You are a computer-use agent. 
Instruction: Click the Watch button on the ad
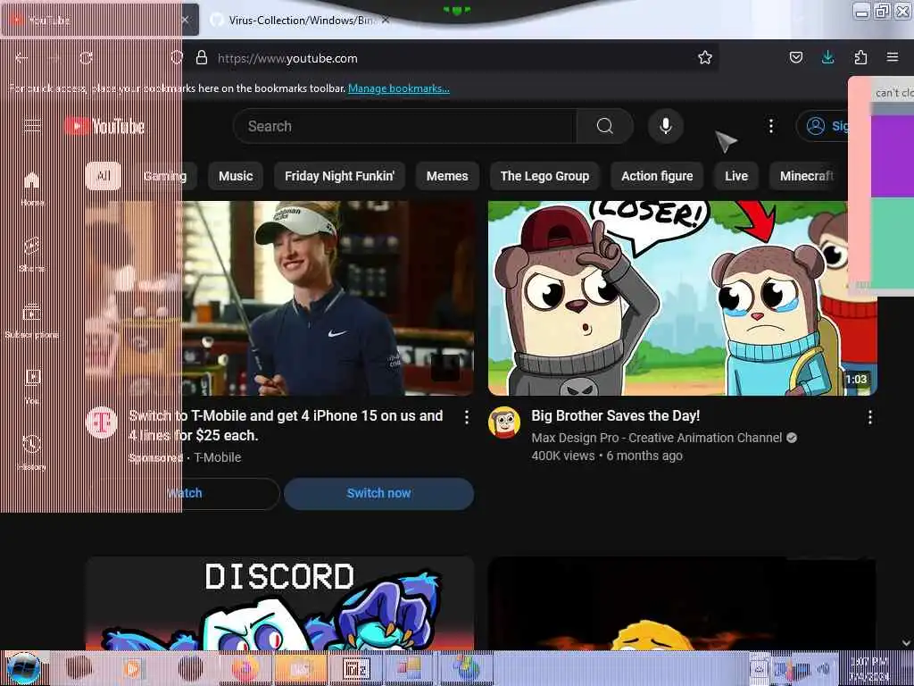point(184,493)
